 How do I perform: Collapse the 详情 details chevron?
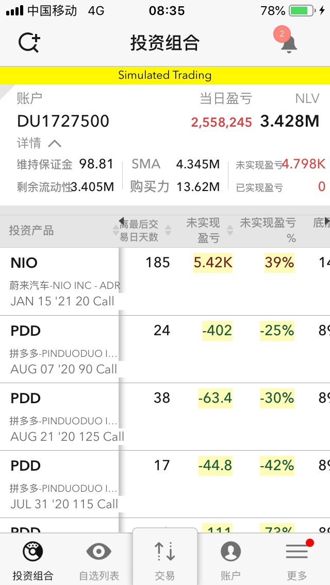click(x=55, y=143)
